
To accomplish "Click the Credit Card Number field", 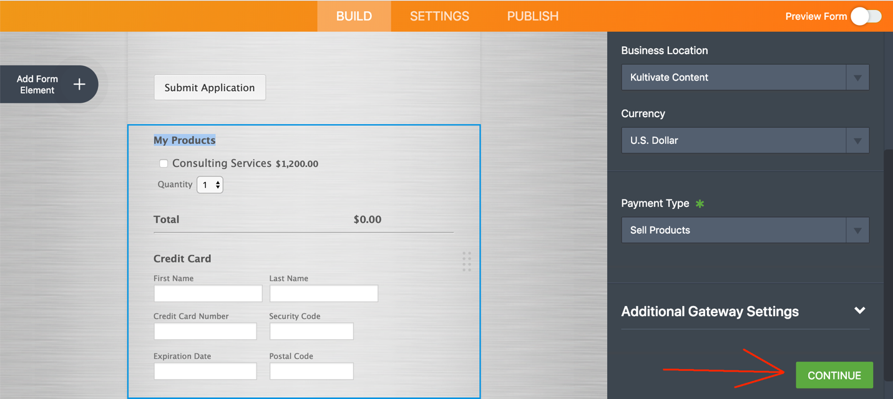I will point(205,331).
